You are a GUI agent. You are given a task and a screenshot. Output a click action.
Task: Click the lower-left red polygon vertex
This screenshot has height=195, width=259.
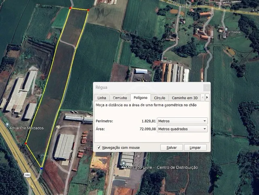click(x=26, y=144)
